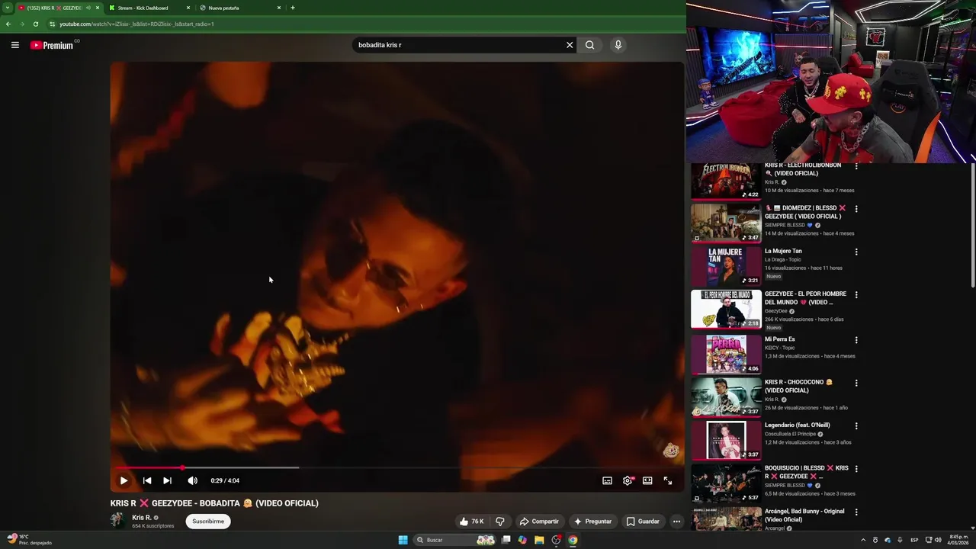Like the video (76 K thumbs up)
This screenshot has width=976, height=549.
tap(472, 522)
